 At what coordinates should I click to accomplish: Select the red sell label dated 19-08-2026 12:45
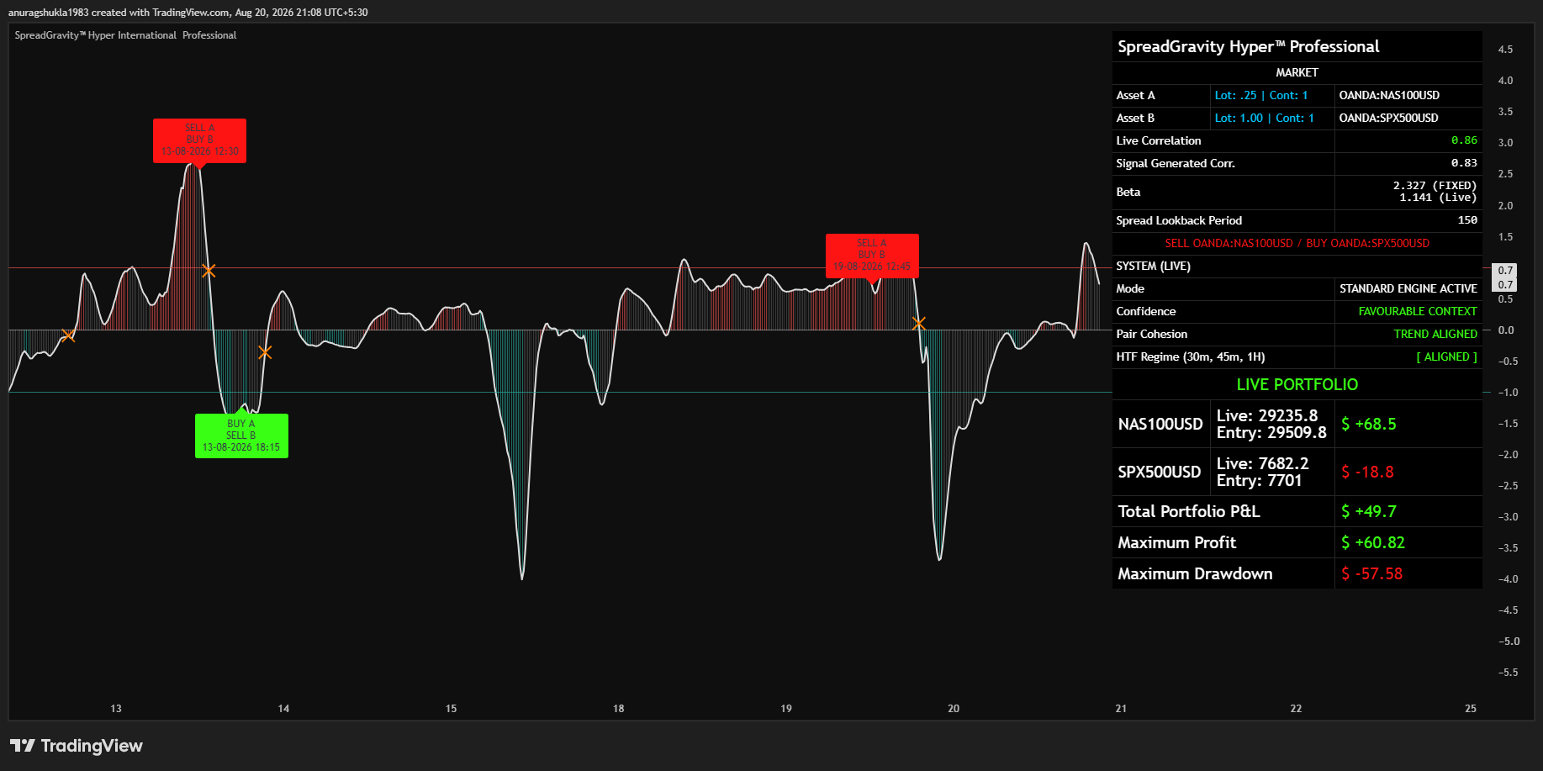pyautogui.click(x=872, y=256)
